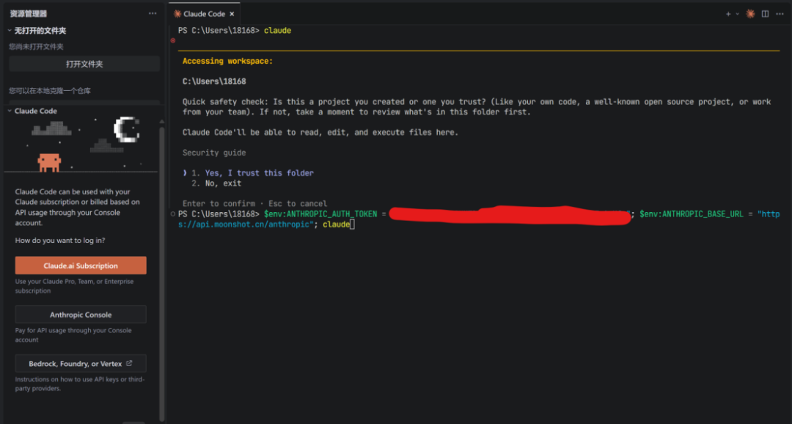Click the Claude Code sidebar vertical scrollbar
The height and width of the screenshot is (424, 792).
coord(161,273)
